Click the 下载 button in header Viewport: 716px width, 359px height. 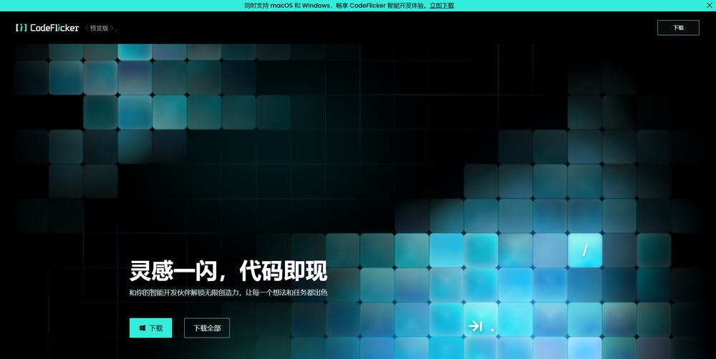click(x=678, y=28)
